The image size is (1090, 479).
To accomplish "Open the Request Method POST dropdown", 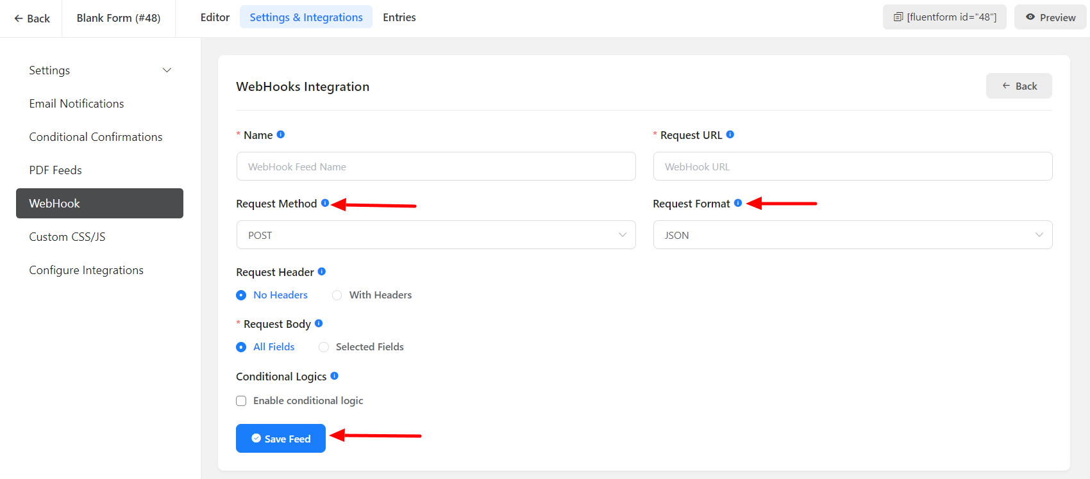I will pyautogui.click(x=435, y=235).
